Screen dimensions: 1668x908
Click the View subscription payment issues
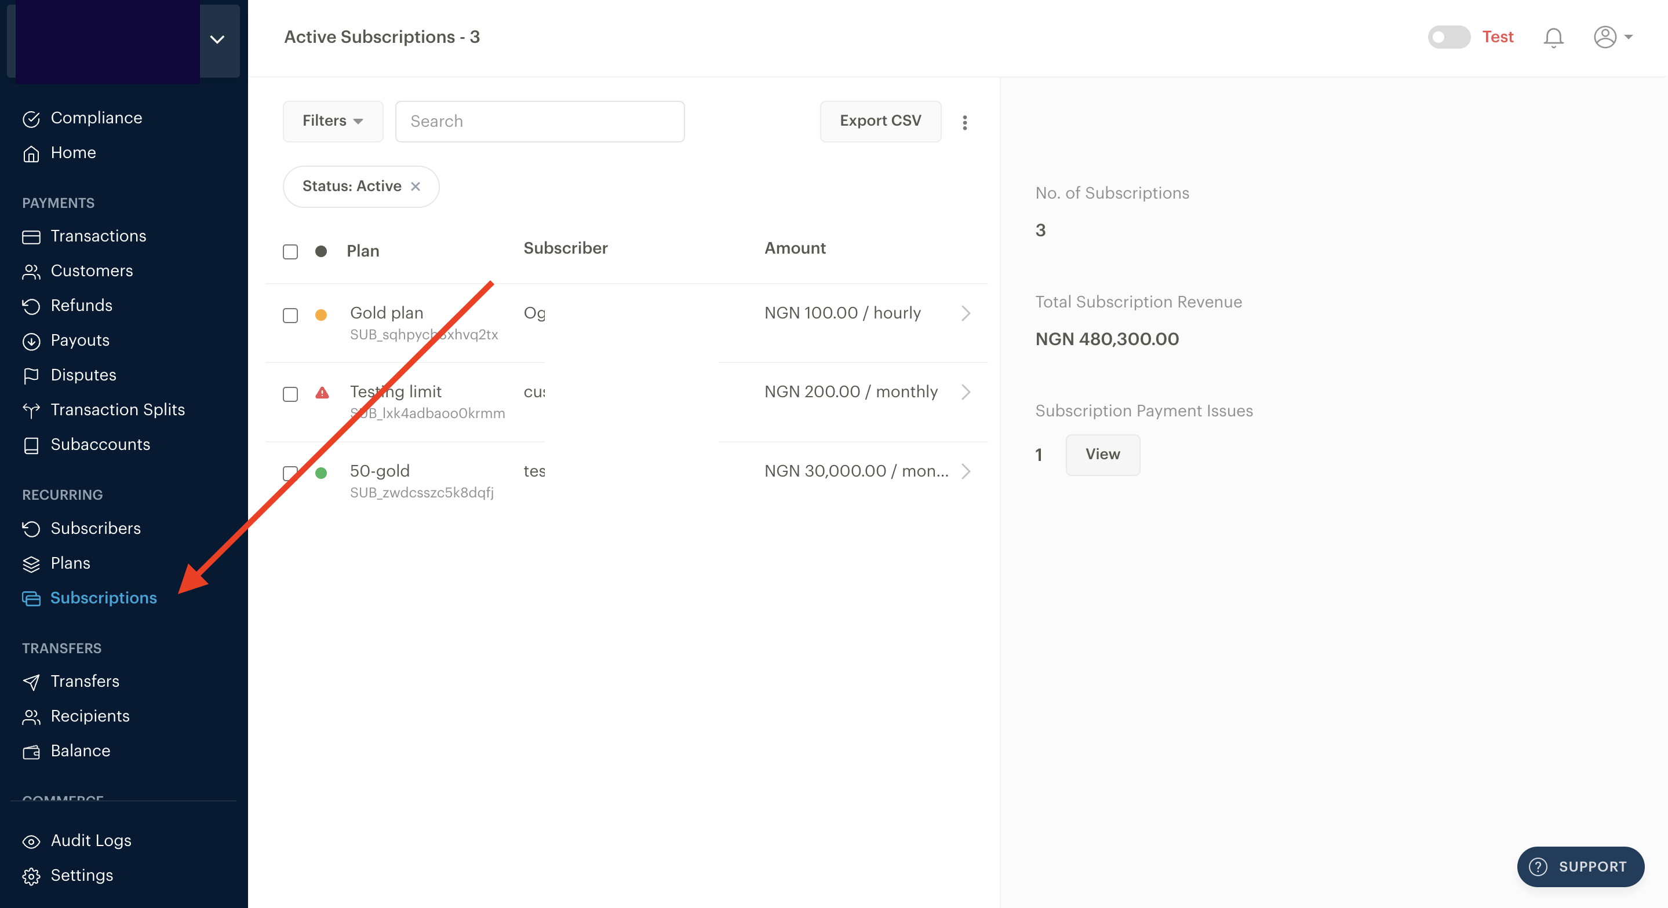click(1103, 454)
